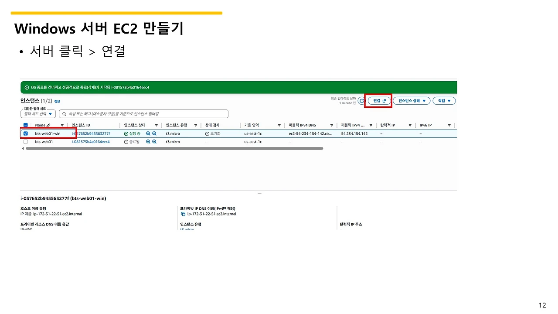Zoom in icon for bts-web01 row

(x=148, y=142)
